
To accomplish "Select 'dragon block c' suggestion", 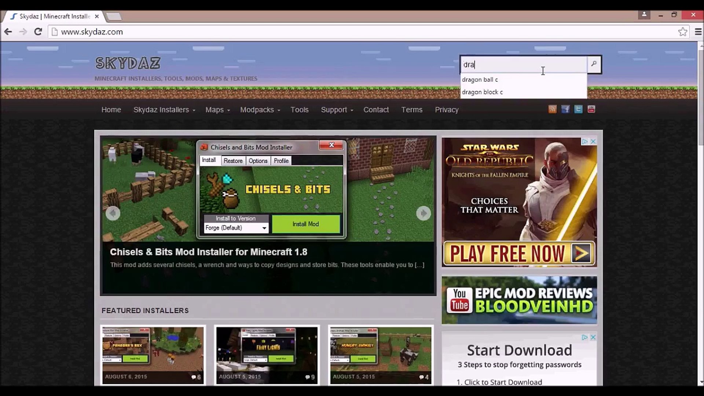I will (x=482, y=92).
